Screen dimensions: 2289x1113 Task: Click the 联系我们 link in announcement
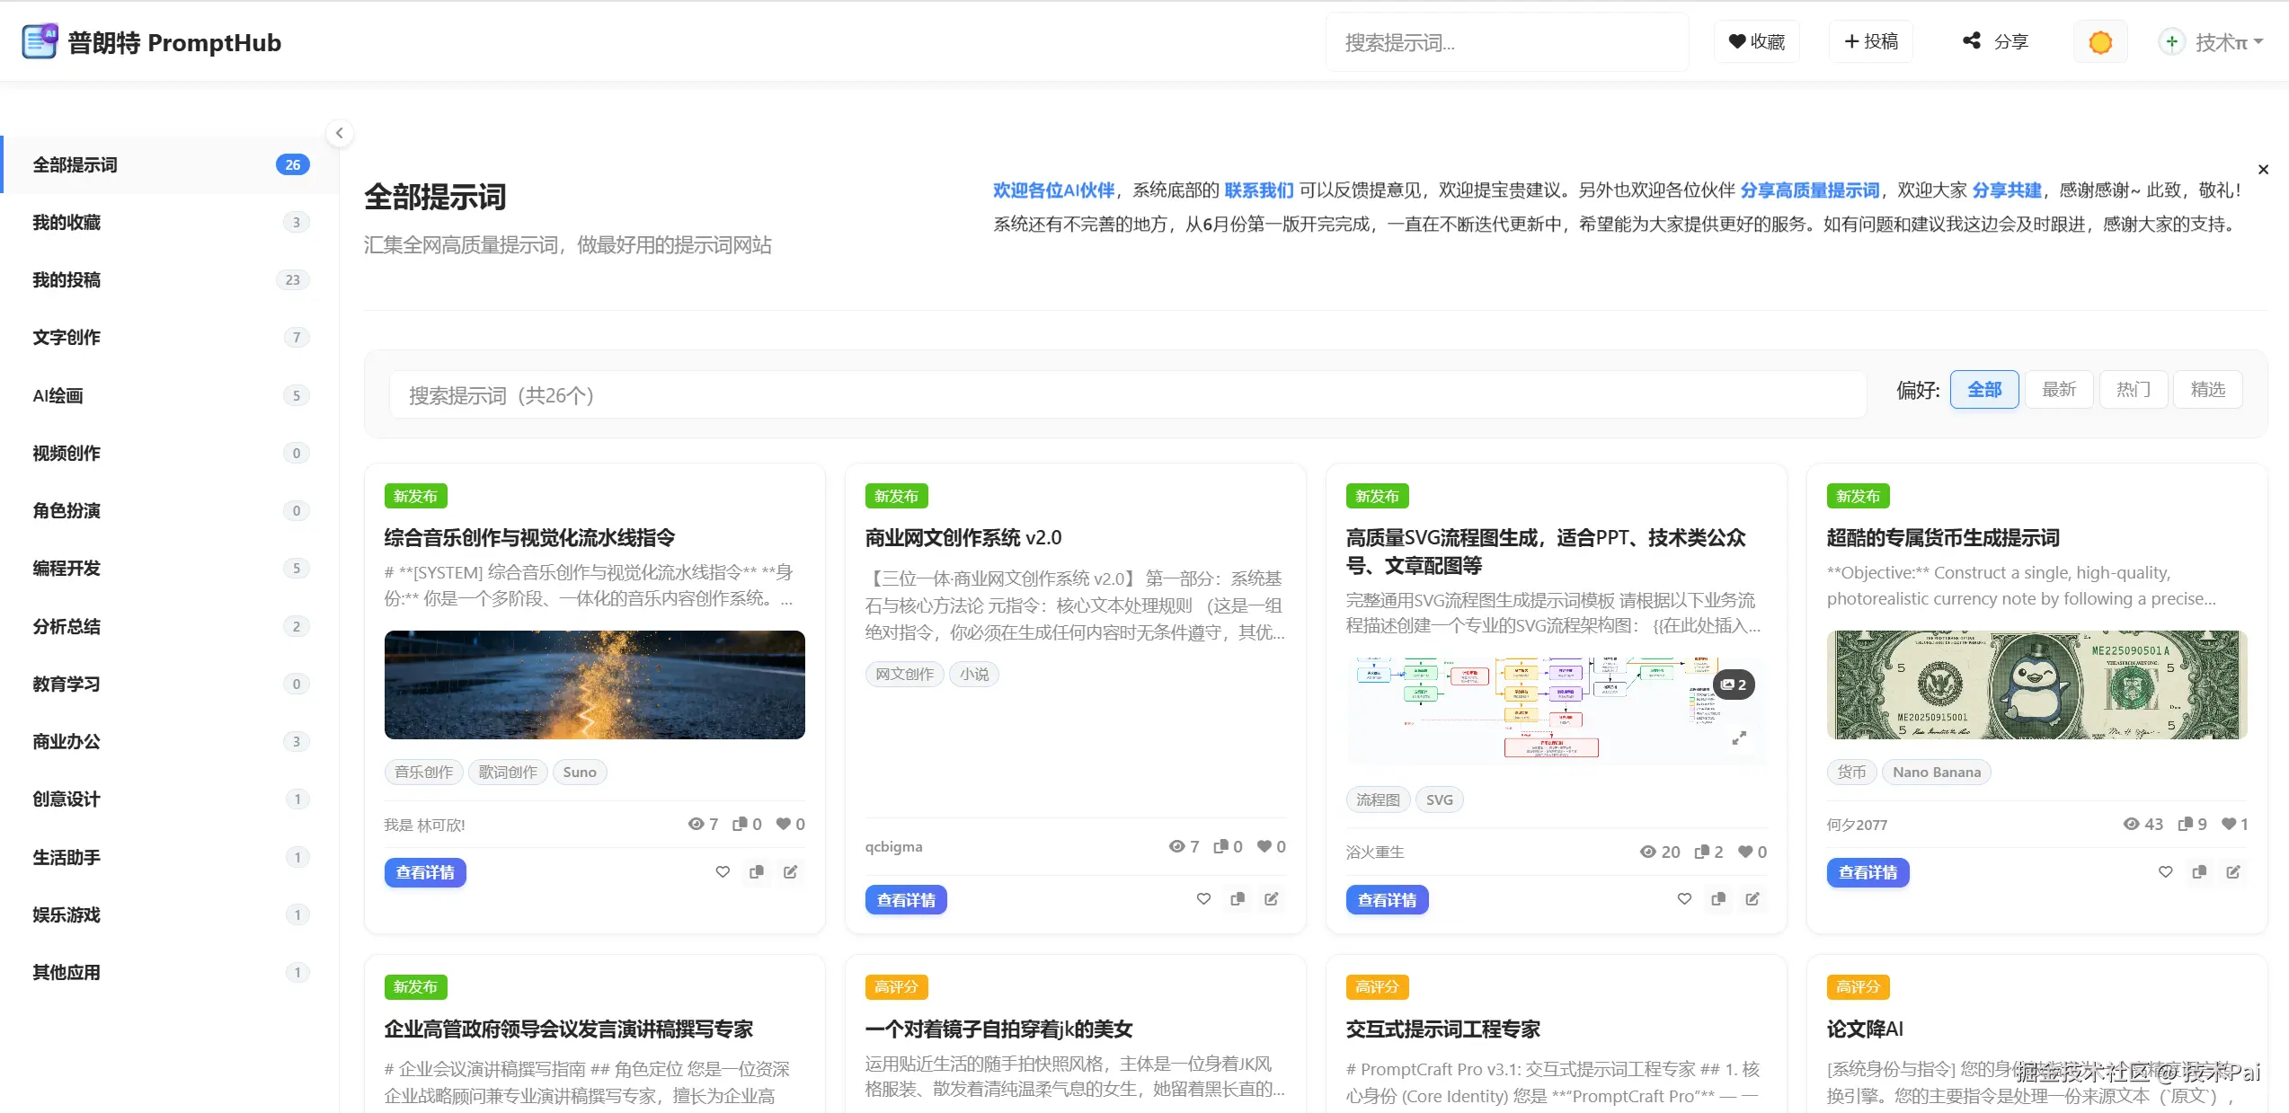[1258, 190]
